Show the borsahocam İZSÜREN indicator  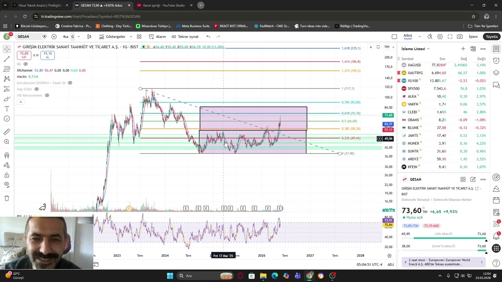[x=70, y=83]
